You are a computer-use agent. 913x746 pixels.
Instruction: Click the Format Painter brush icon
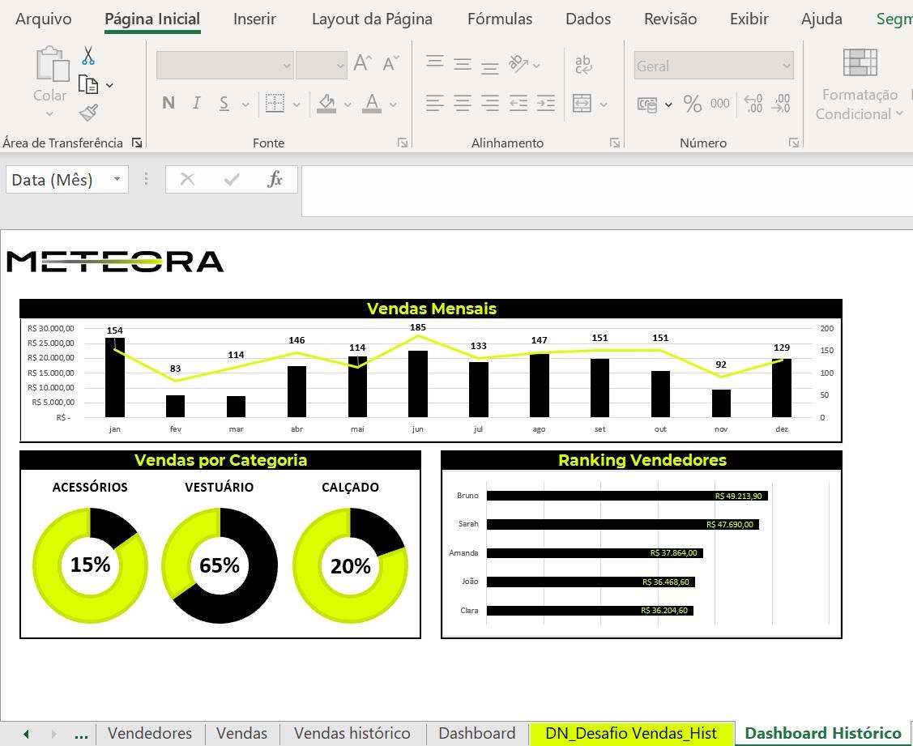tap(88, 113)
